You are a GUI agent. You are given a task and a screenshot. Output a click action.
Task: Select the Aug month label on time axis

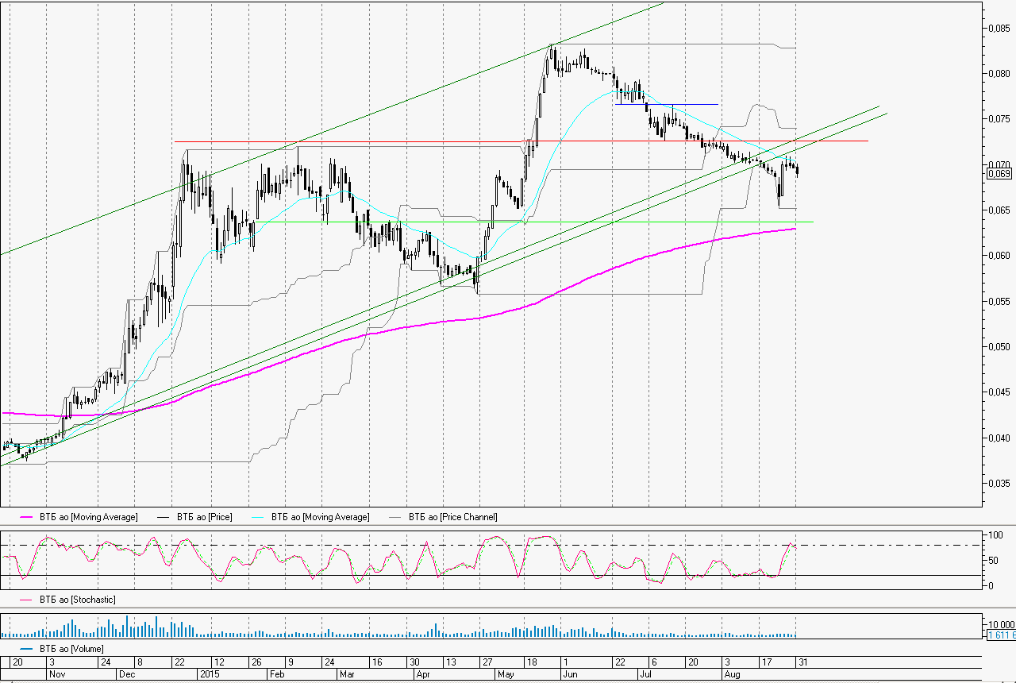[731, 674]
